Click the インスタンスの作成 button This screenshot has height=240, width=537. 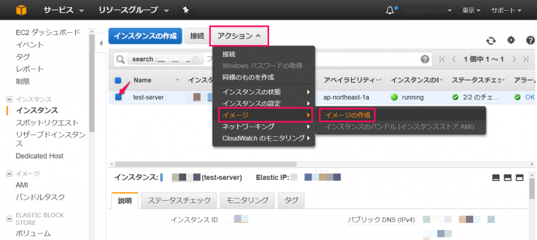pyautogui.click(x=145, y=36)
